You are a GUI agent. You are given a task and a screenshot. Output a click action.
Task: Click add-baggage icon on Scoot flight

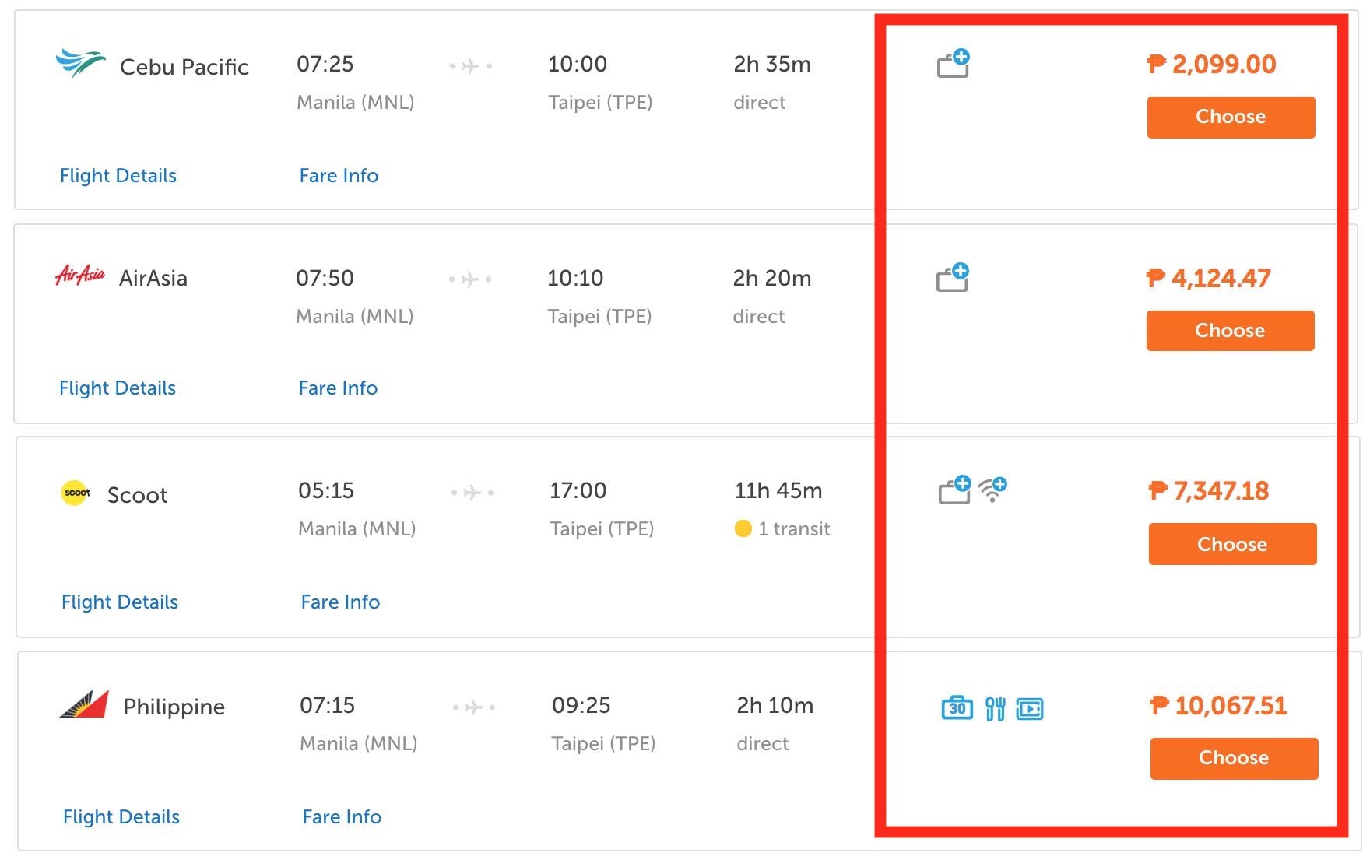[x=955, y=490]
